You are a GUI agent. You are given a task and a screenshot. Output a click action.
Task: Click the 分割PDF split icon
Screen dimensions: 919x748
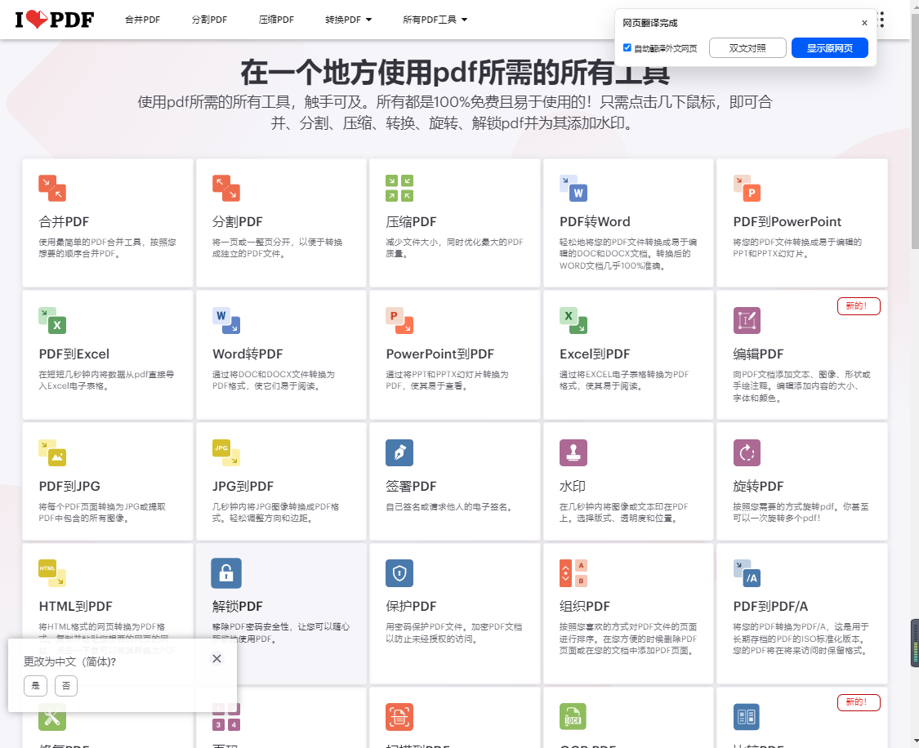[x=226, y=188]
